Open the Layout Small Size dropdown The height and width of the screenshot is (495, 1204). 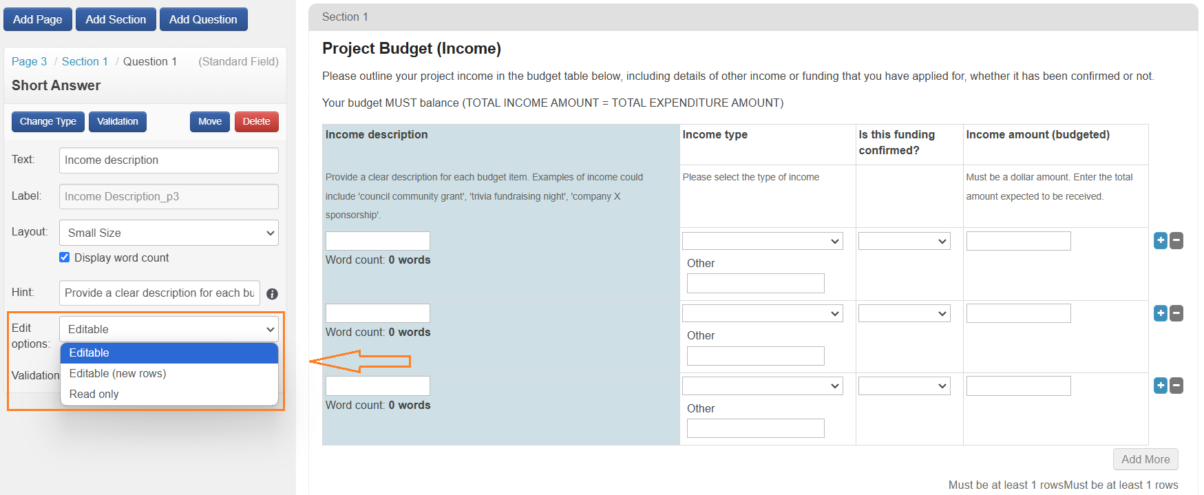(x=169, y=233)
